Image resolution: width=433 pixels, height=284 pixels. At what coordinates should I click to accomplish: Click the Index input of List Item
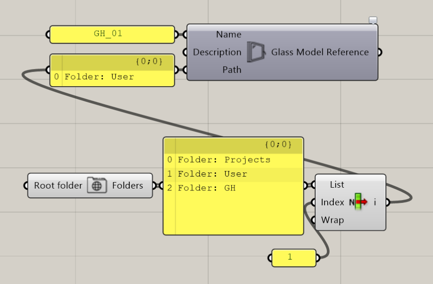point(332,202)
